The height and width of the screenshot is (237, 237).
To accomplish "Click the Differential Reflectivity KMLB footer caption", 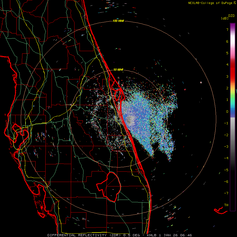I will click(120, 235).
